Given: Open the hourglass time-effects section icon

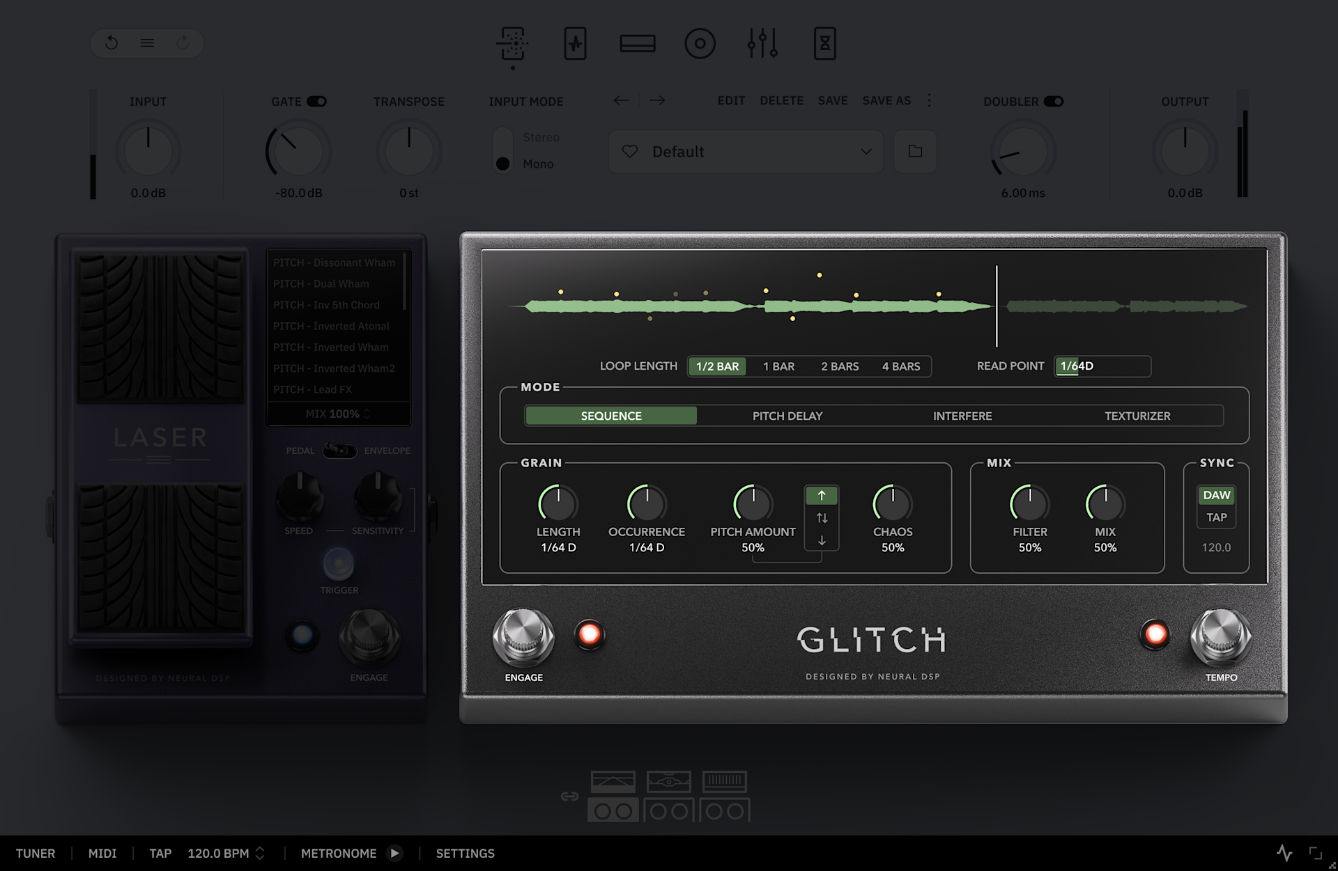Looking at the screenshot, I should pos(825,43).
